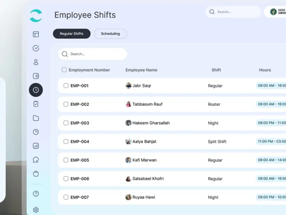
Task: Select the Regular Shifts tab
Action: 72,34
